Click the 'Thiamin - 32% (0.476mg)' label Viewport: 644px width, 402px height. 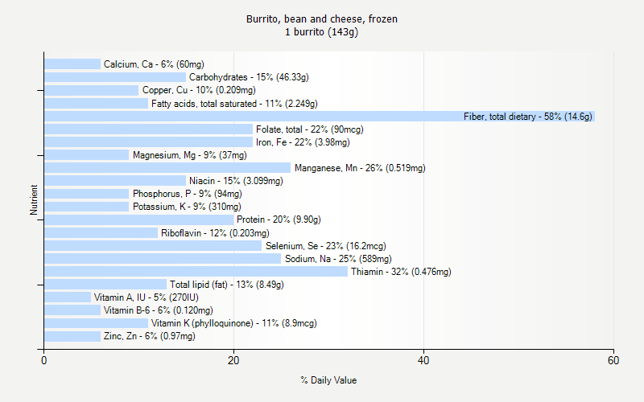pos(401,272)
